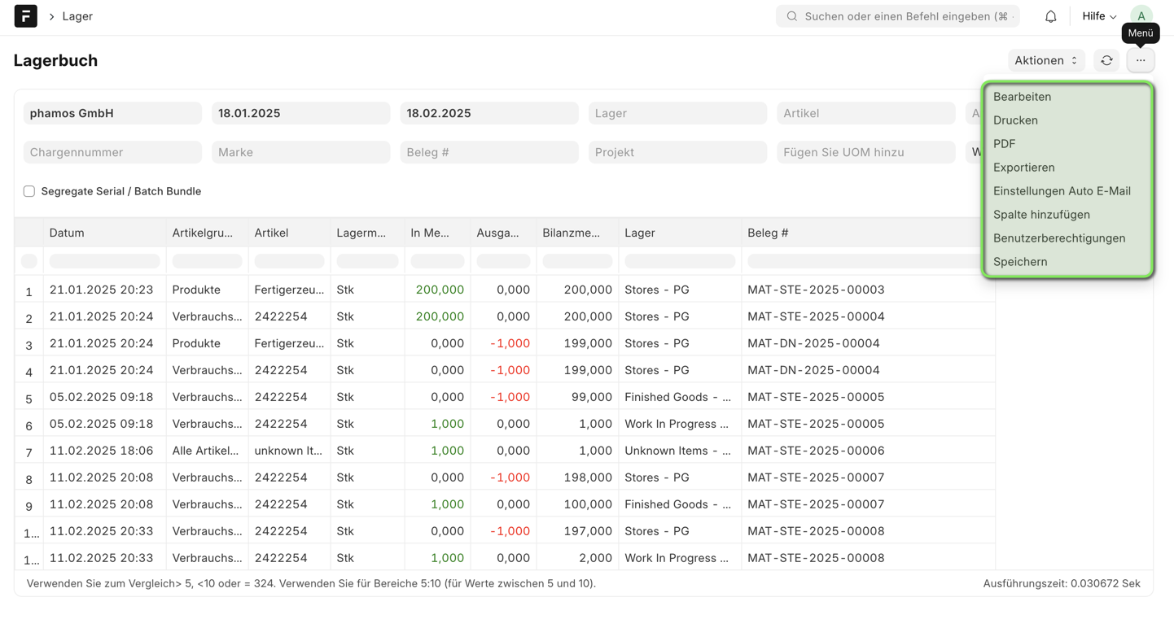
Task: Click the Artikelgru... column header
Action: 207,233
